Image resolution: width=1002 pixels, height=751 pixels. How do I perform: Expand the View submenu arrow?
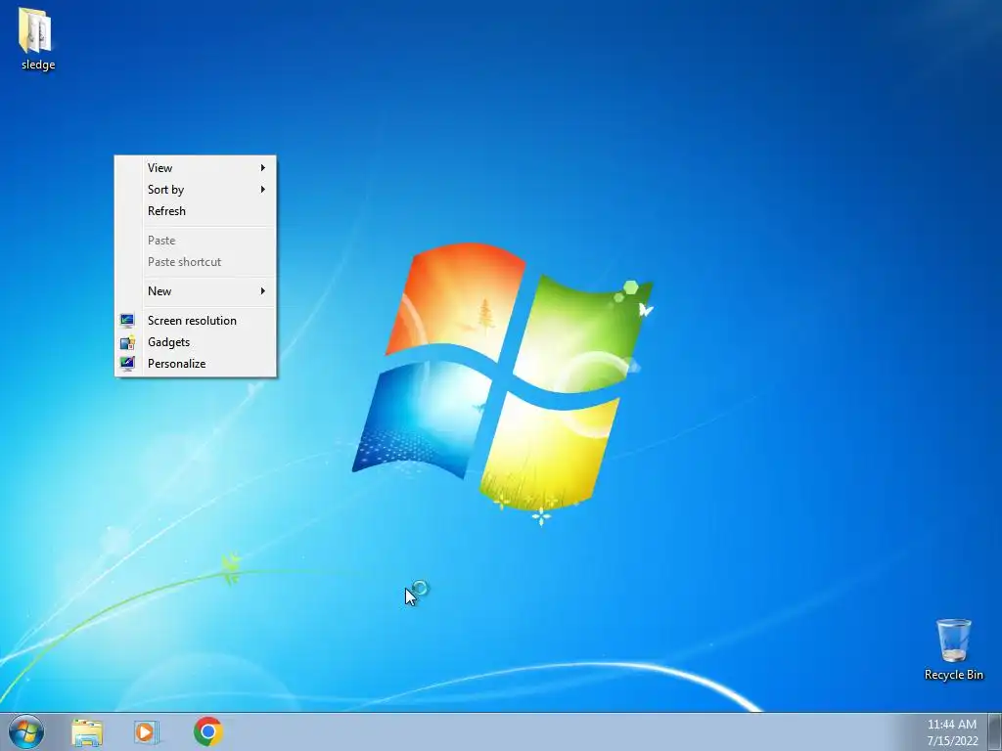click(262, 168)
